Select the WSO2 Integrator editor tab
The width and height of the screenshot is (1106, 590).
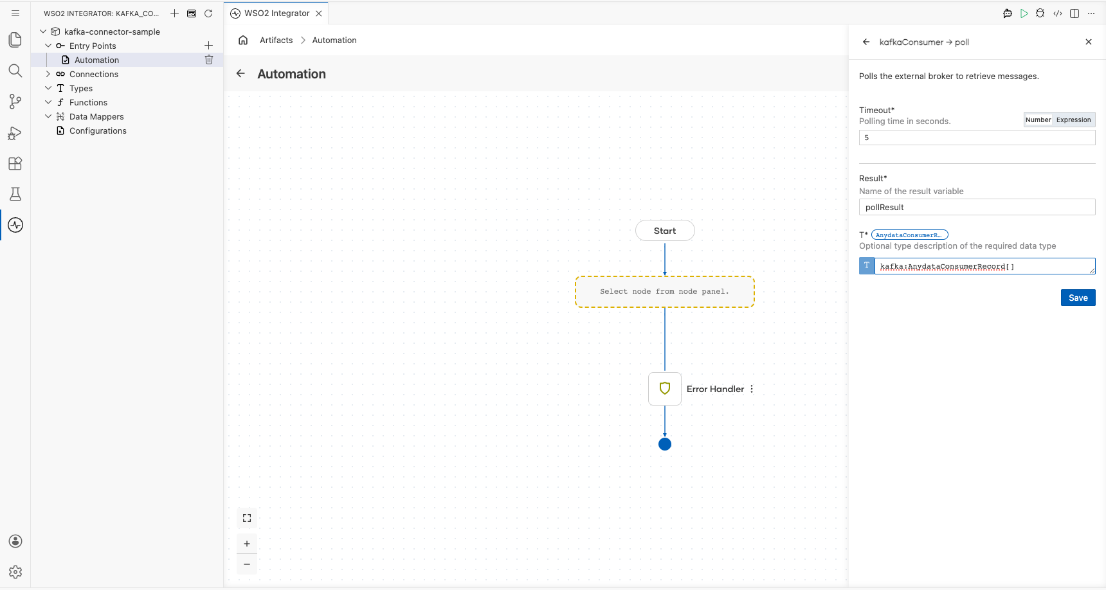276,13
